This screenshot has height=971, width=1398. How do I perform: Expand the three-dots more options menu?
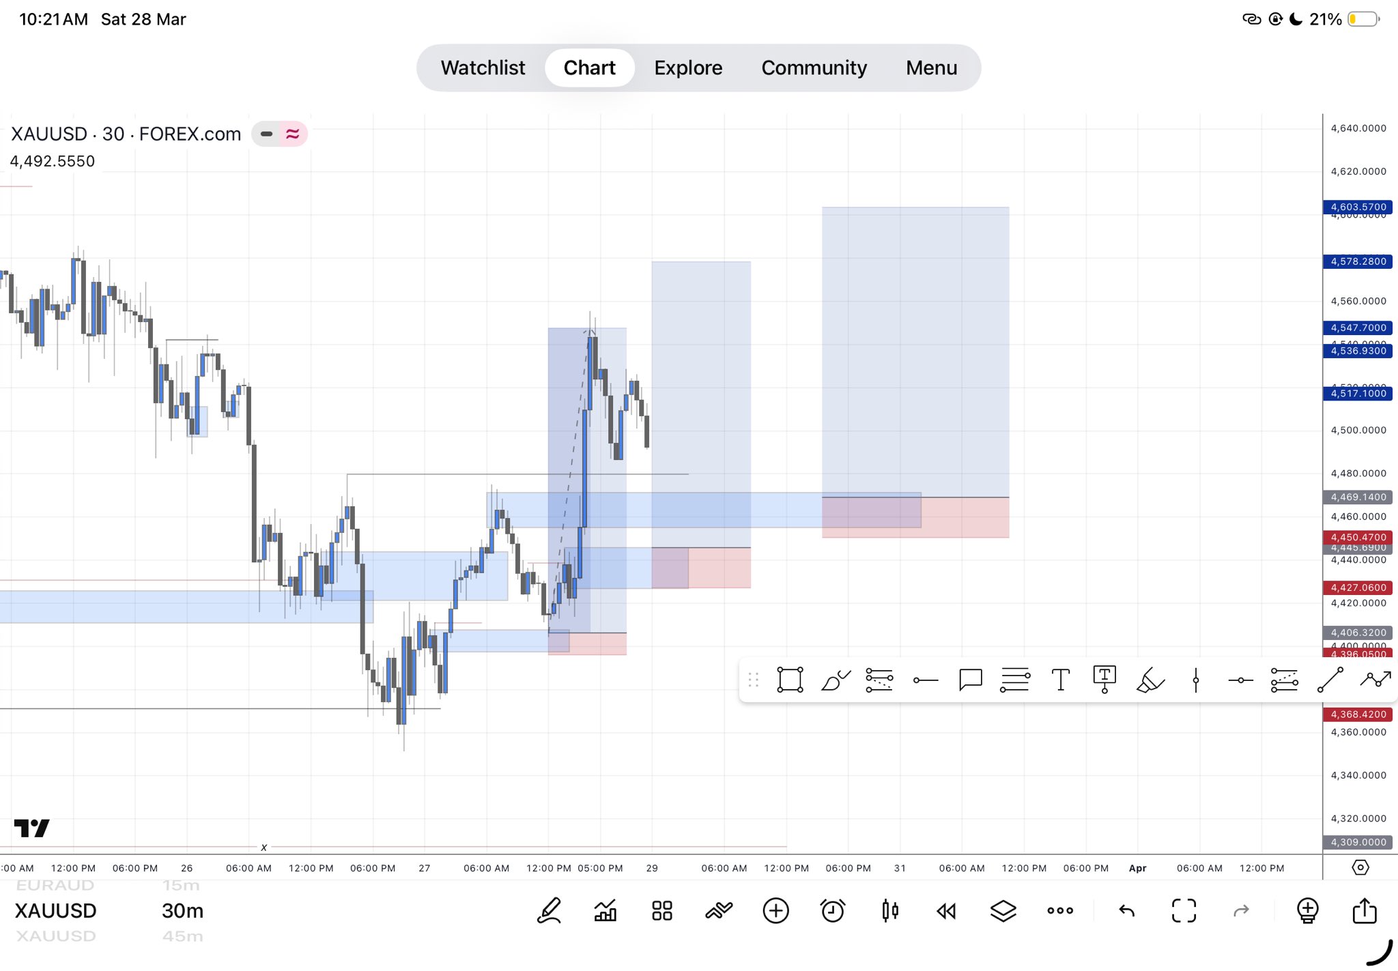(1060, 910)
